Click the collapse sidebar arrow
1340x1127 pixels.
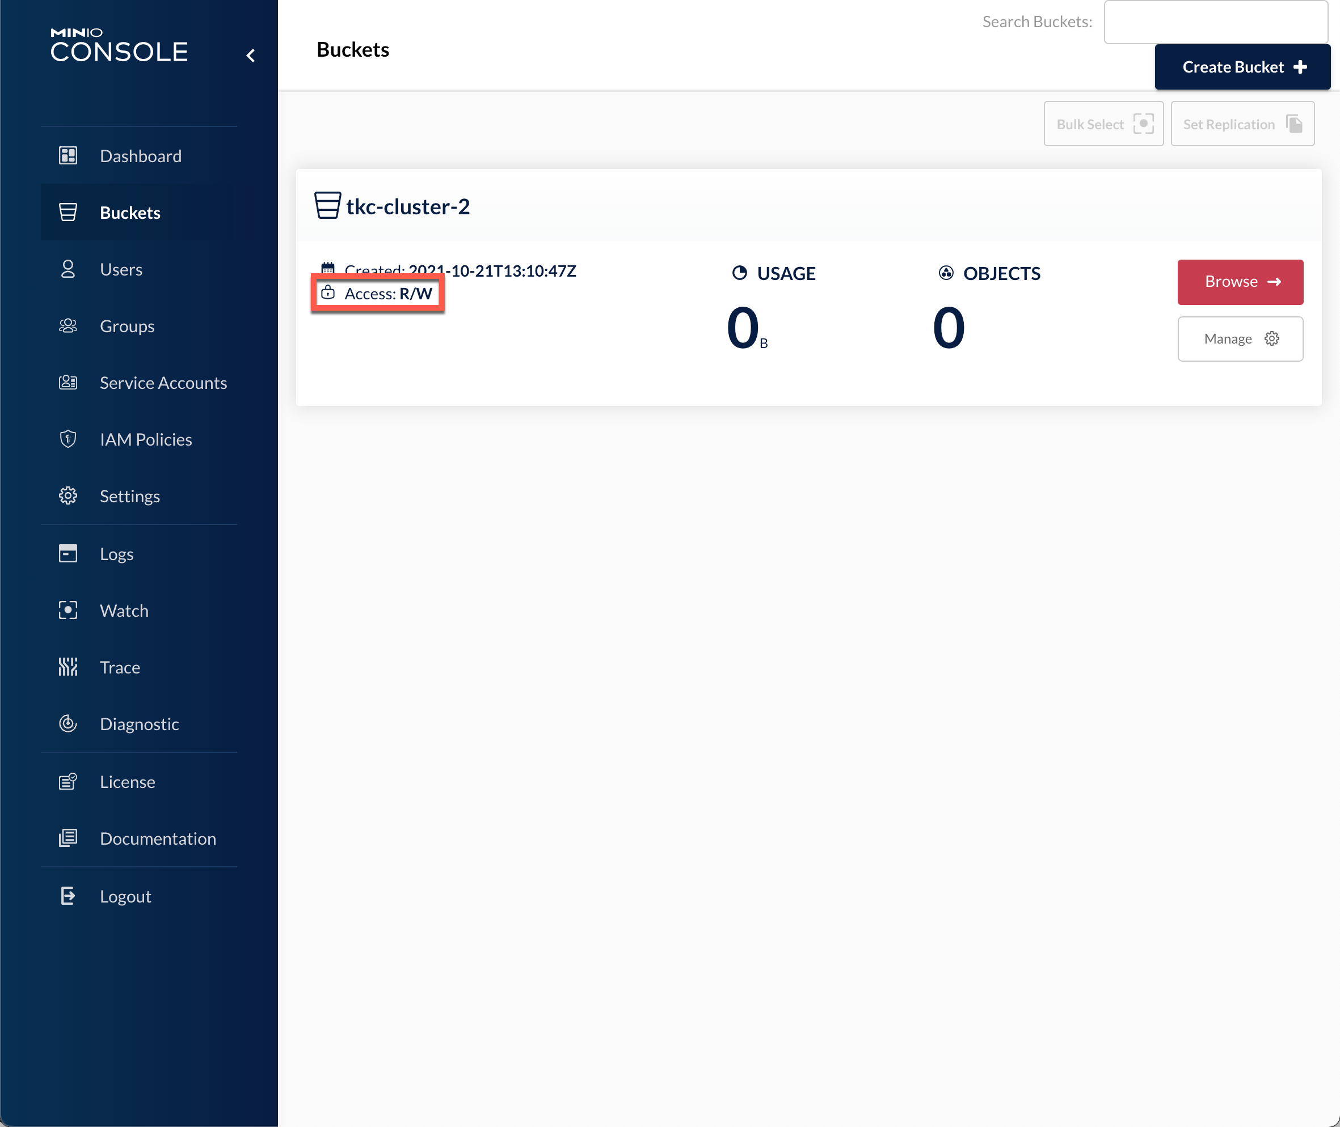tap(251, 53)
